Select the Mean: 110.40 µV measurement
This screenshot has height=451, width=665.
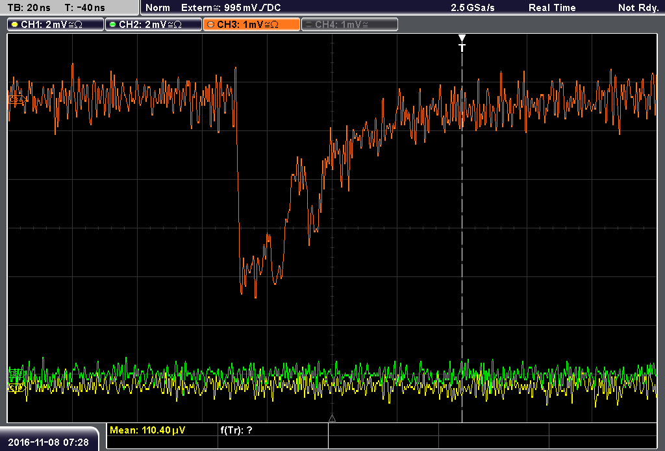pyautogui.click(x=147, y=430)
